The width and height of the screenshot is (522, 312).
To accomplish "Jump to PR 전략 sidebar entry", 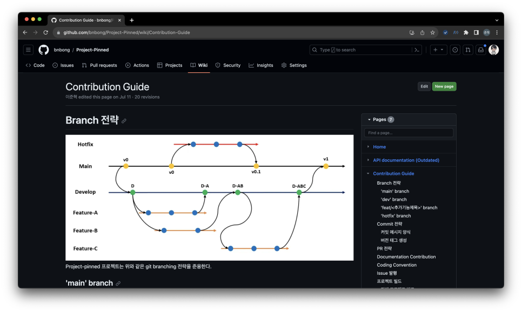I will click(384, 248).
